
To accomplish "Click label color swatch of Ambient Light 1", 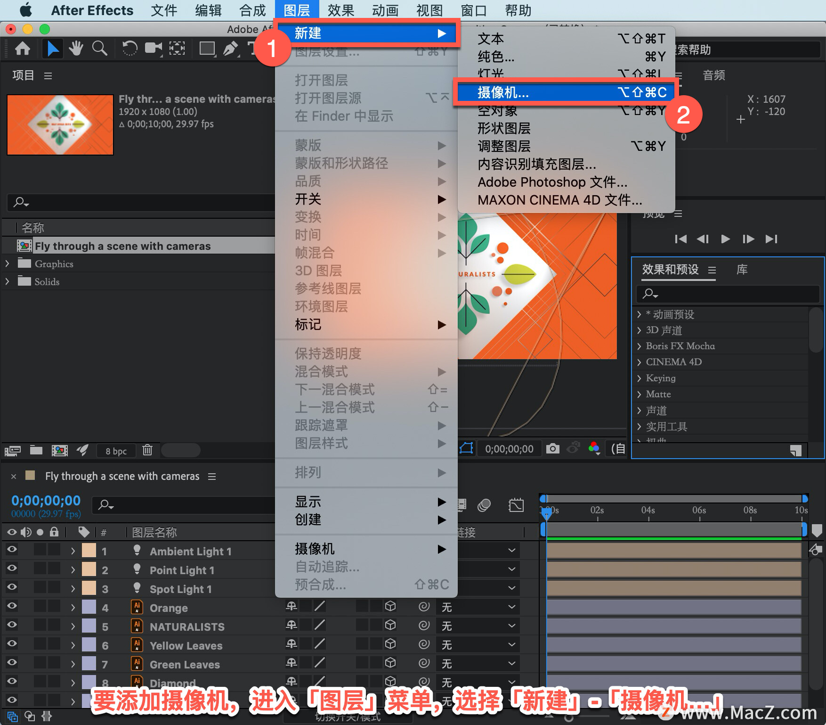I will click(89, 551).
